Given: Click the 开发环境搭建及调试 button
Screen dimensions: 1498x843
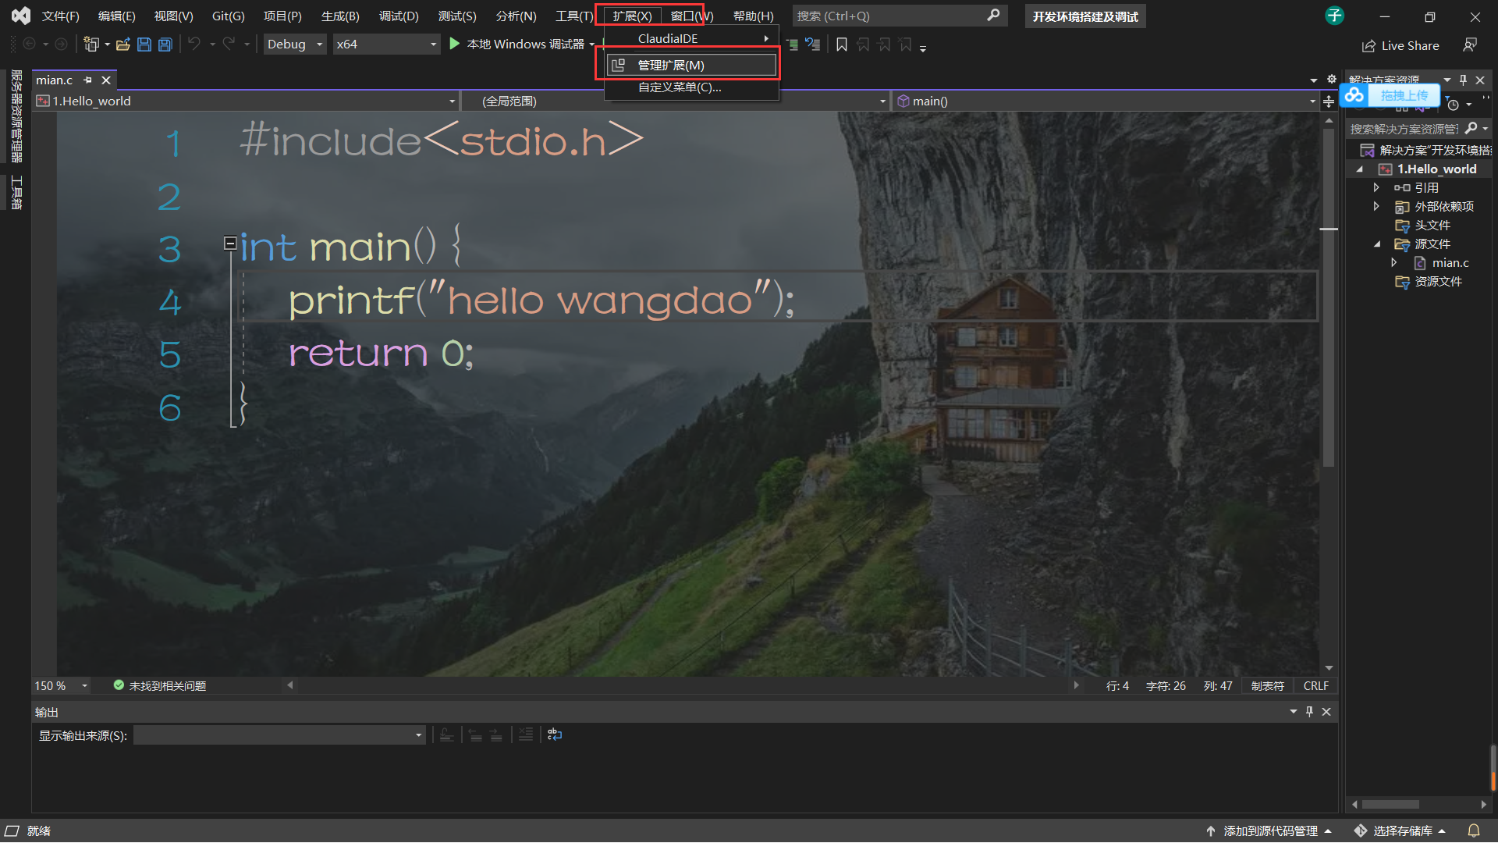Looking at the screenshot, I should point(1084,16).
